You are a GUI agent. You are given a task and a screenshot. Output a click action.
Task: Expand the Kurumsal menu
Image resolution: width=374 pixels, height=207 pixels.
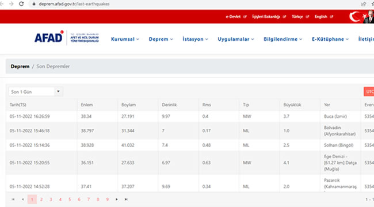coord(125,39)
